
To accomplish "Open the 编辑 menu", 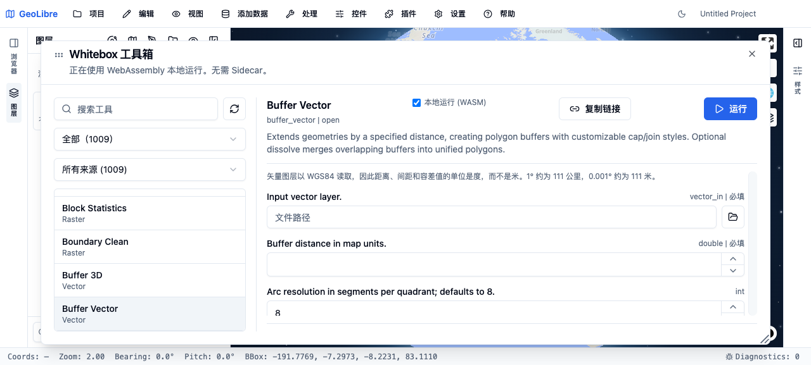I will click(x=138, y=14).
